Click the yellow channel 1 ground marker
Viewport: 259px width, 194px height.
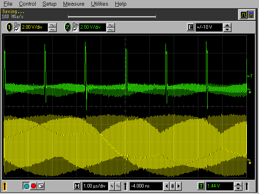(249, 161)
